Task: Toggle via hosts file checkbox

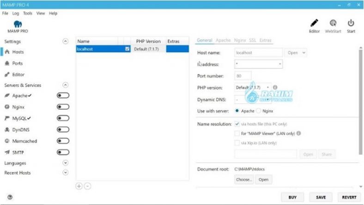Action: [x=237, y=124]
